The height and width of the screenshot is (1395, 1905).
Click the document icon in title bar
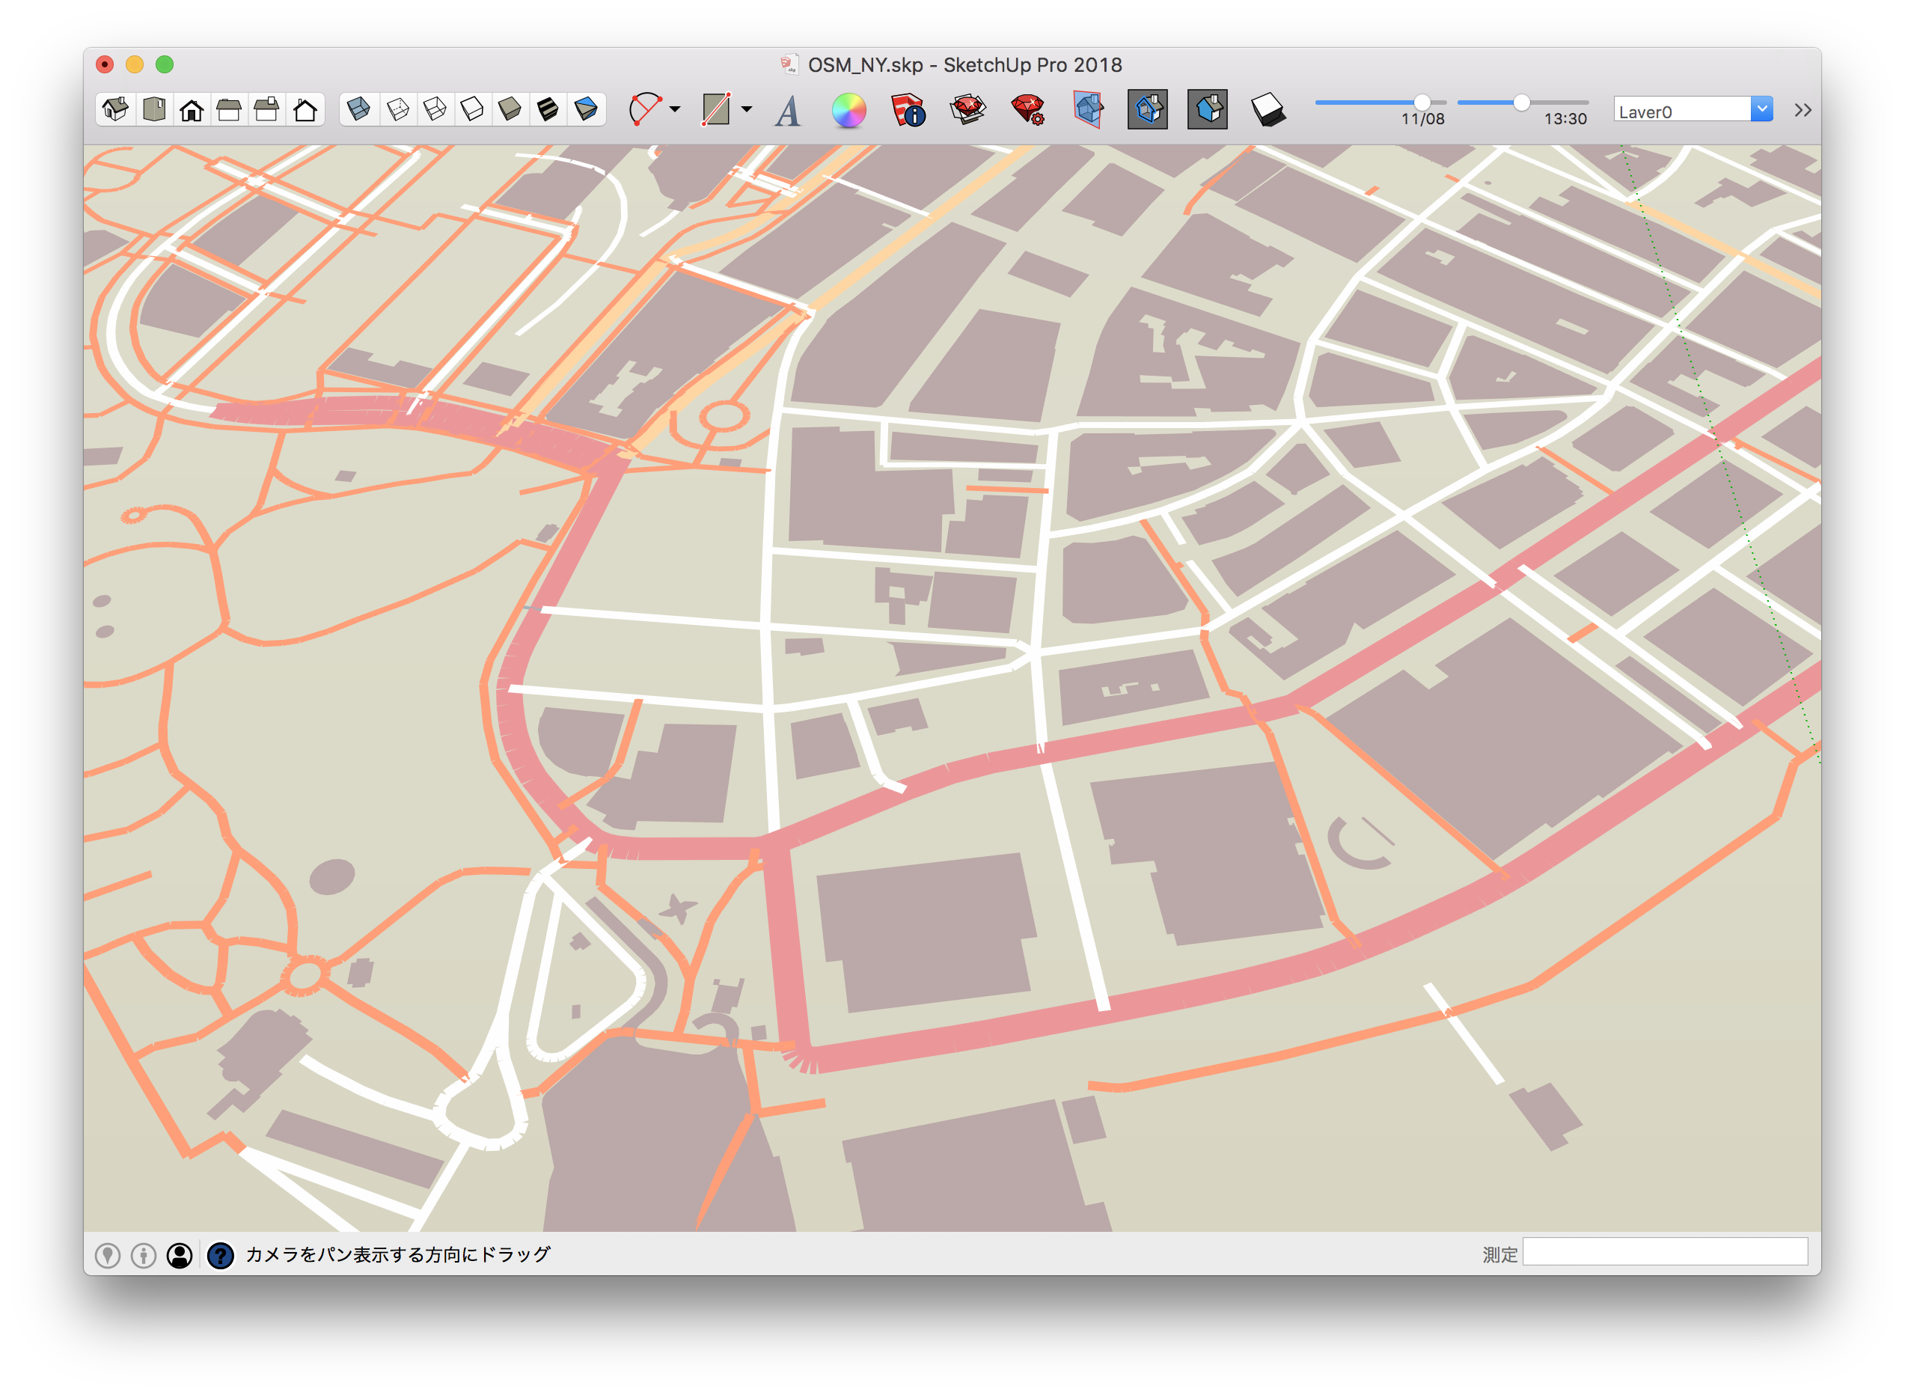pos(789,65)
